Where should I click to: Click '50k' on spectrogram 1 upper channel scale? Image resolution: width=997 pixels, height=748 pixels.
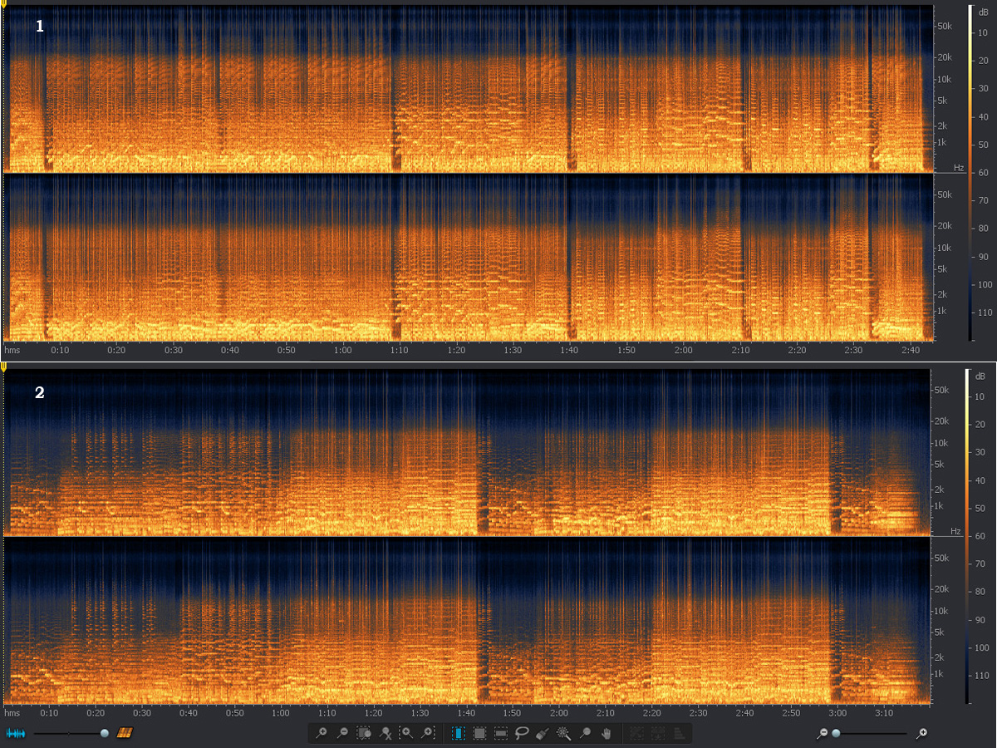[x=944, y=27]
